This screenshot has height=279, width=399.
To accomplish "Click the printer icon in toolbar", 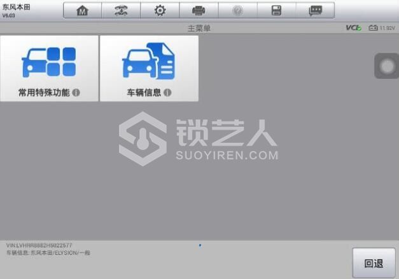I will coord(199,10).
